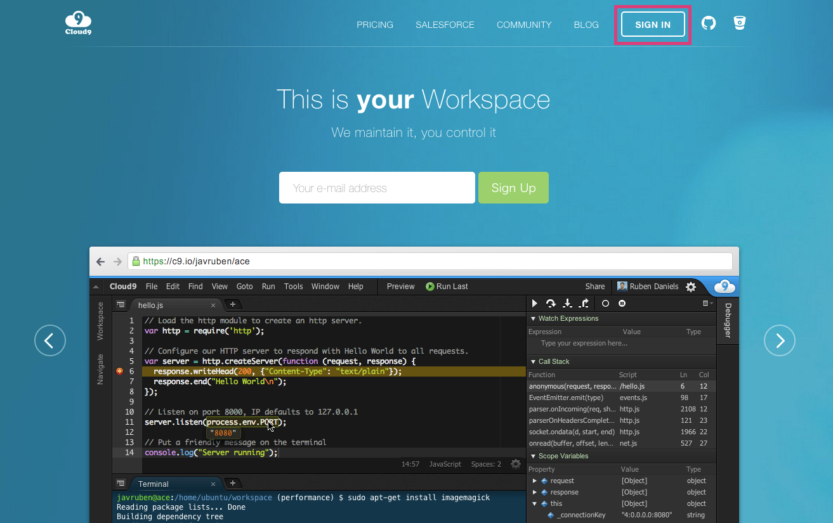Open the PRICING page
This screenshot has height=523, width=833.
[x=375, y=25]
